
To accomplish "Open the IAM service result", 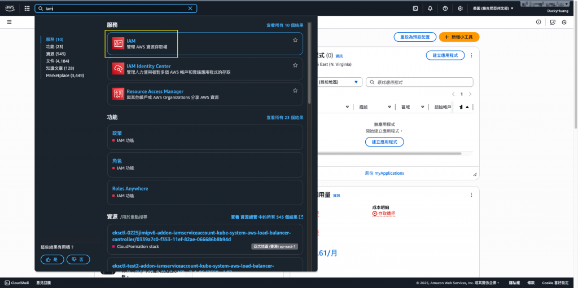I will (205, 43).
